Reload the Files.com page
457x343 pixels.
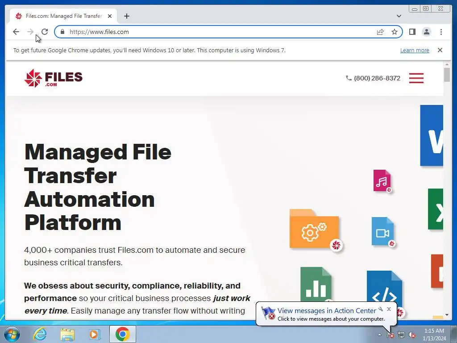click(44, 32)
